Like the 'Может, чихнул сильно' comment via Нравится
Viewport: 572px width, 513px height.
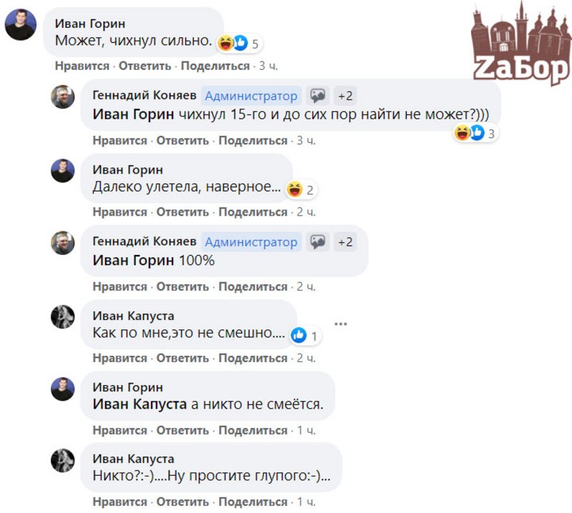coord(82,66)
